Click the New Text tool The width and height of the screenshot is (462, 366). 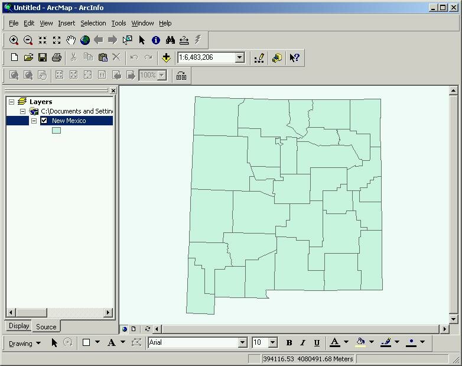(x=112, y=342)
